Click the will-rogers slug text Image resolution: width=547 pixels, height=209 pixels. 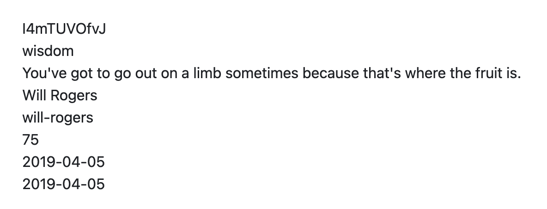[x=58, y=117]
